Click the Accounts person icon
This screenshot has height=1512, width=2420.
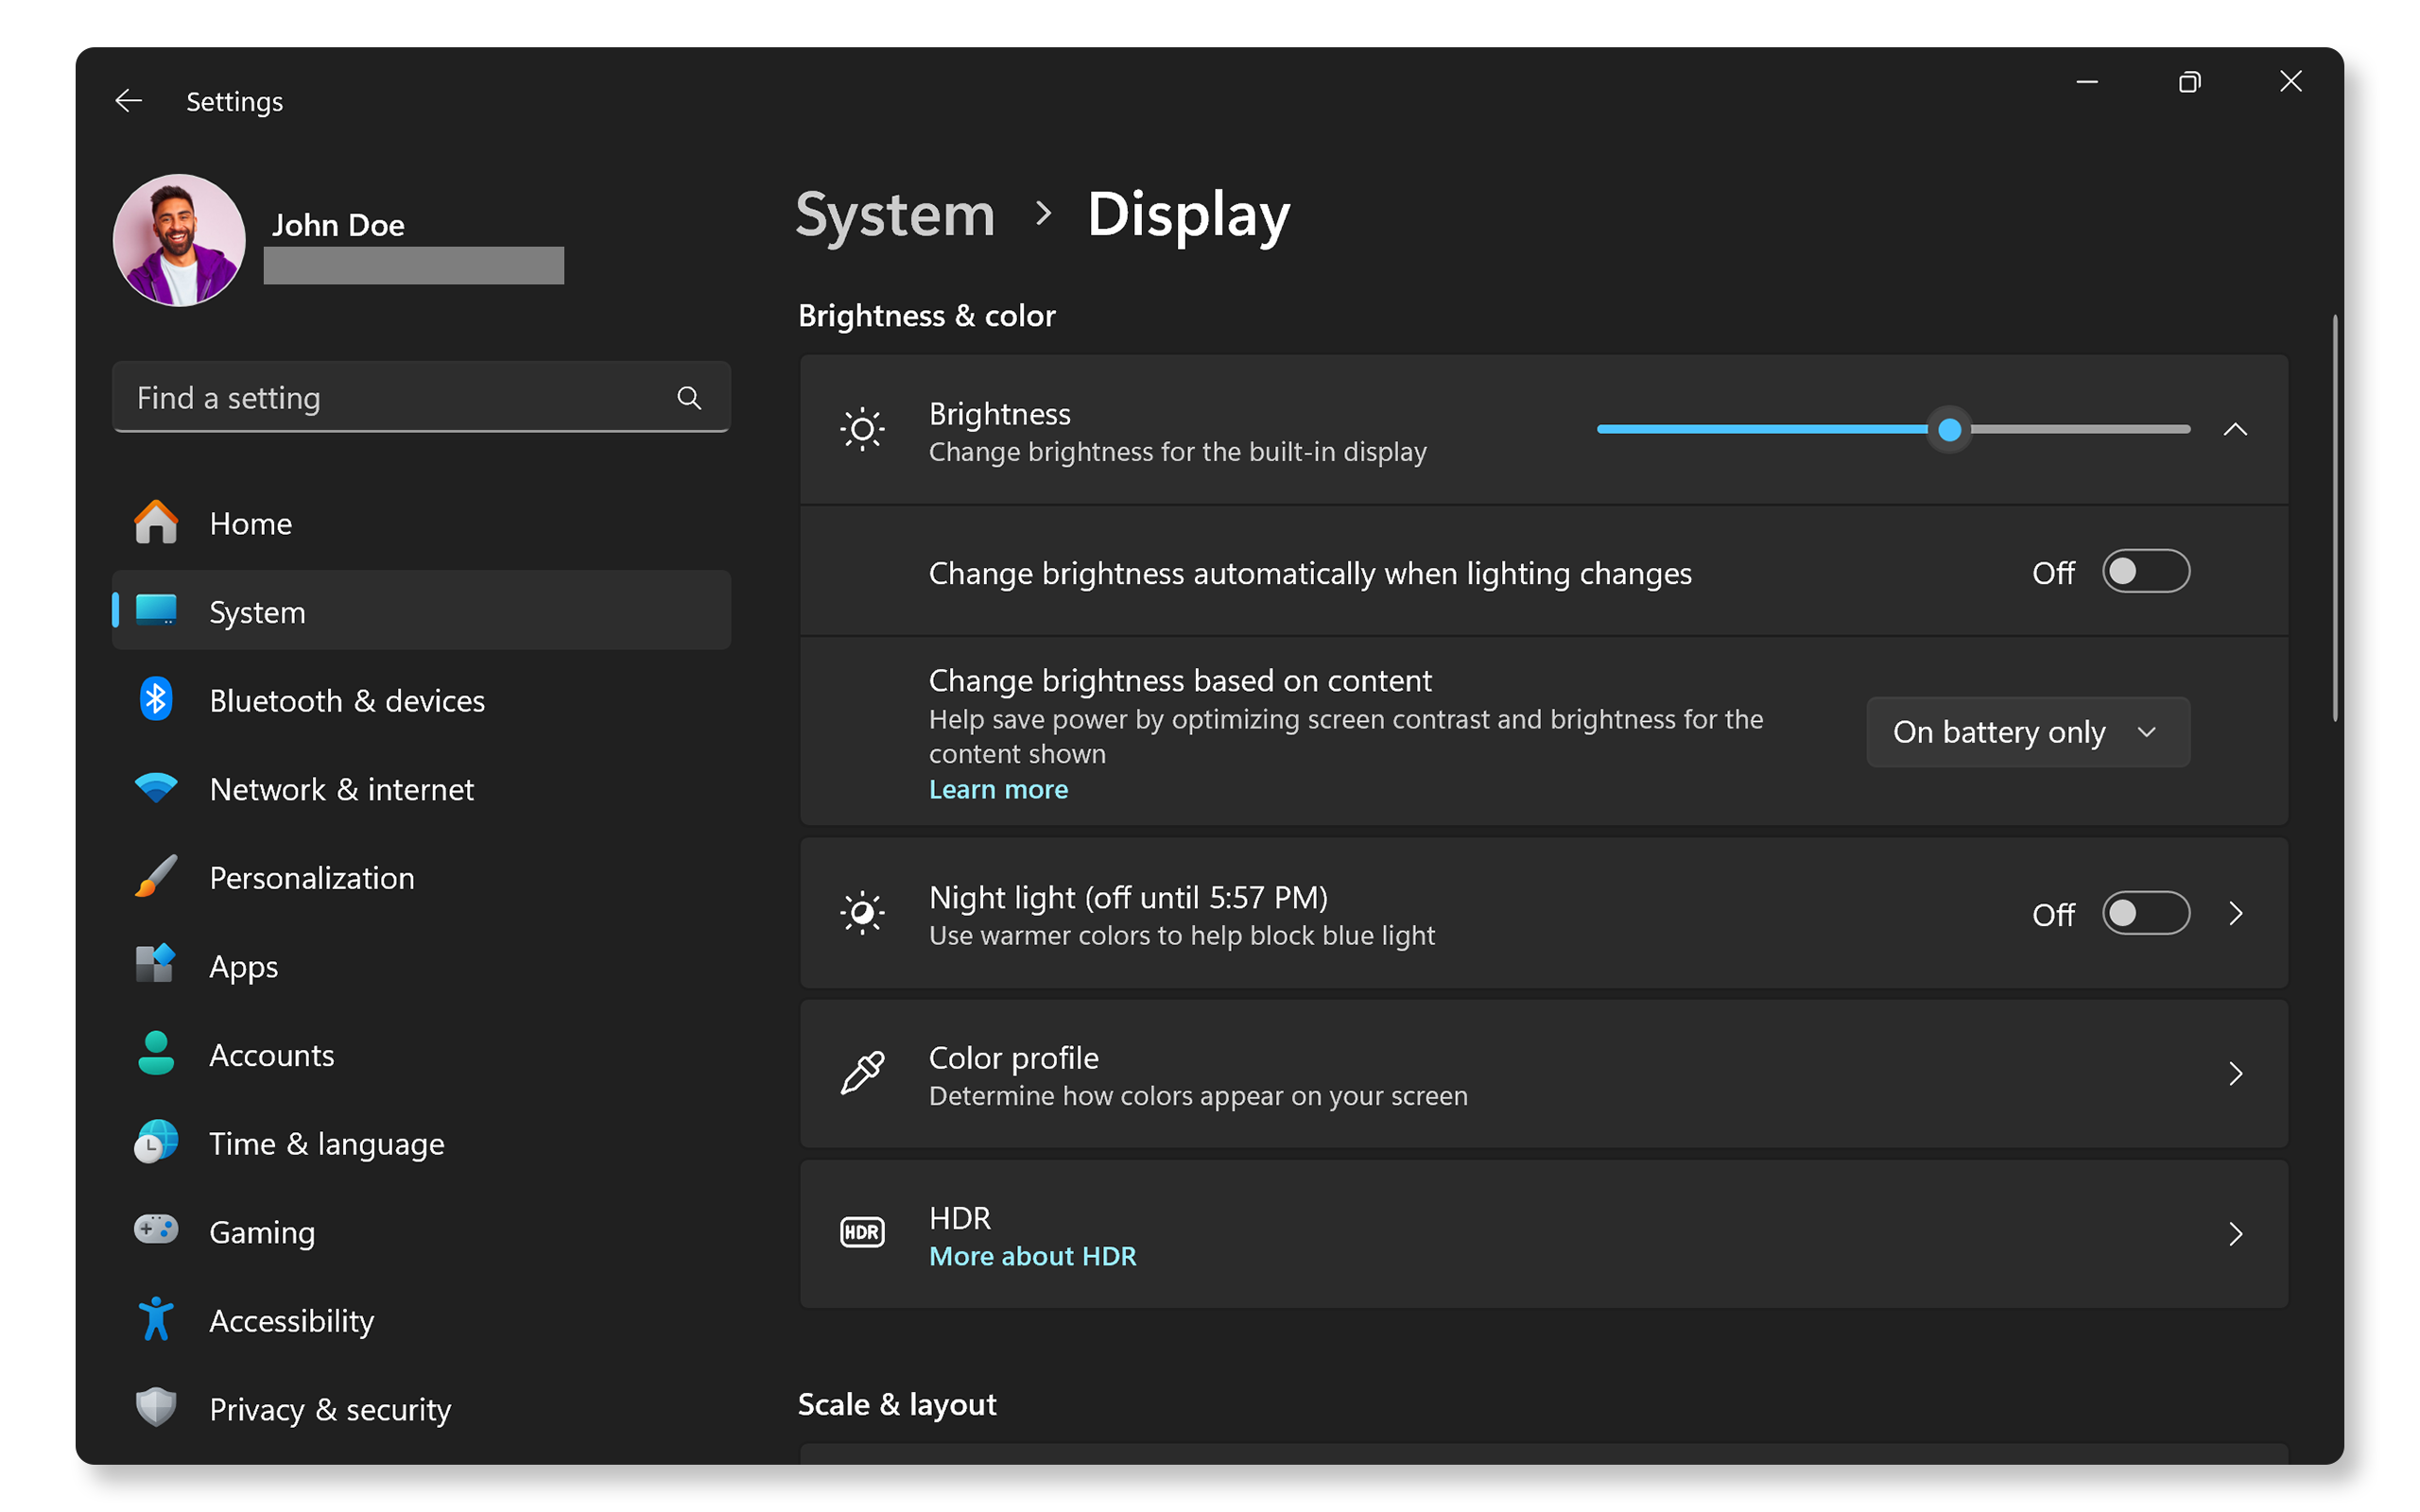click(154, 1054)
